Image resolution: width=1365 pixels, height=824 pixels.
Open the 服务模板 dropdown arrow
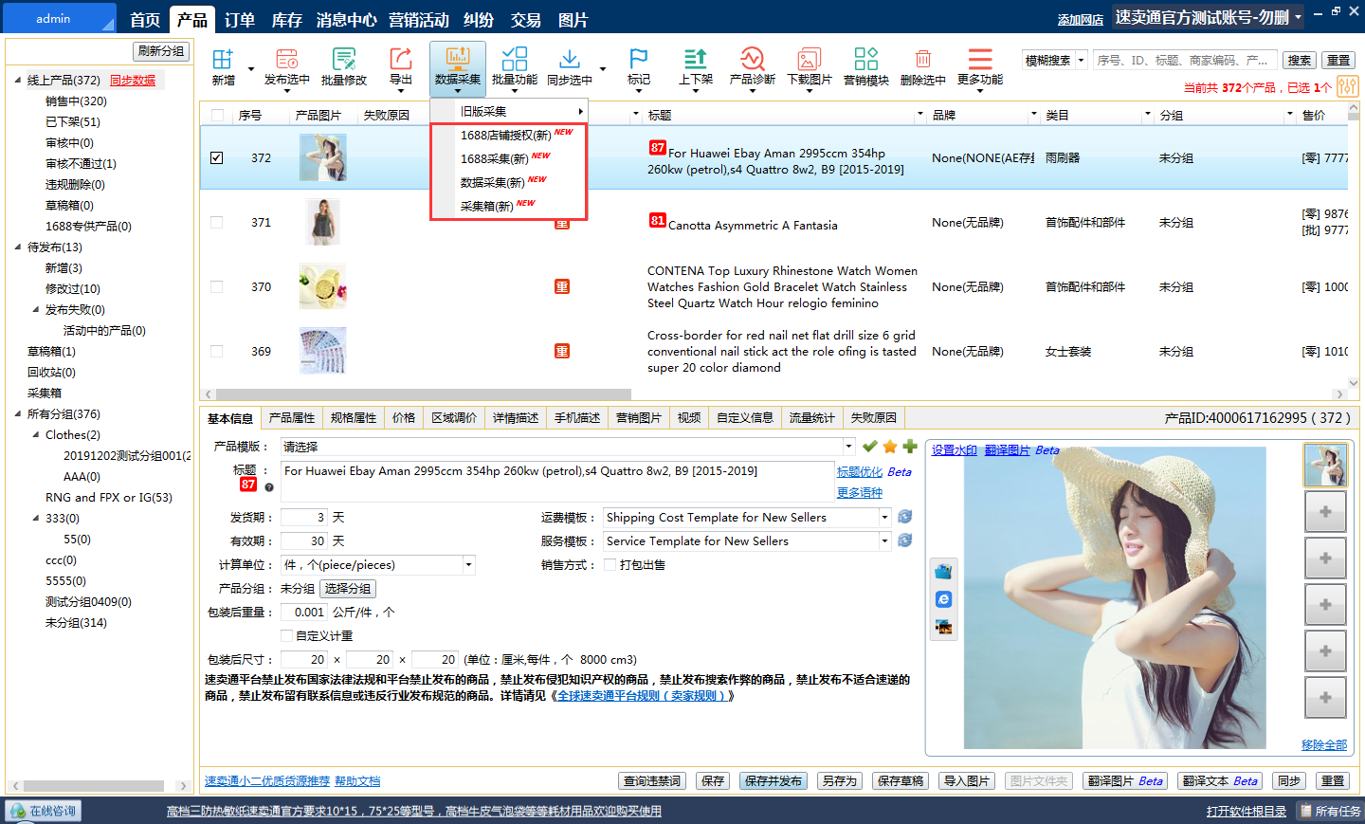pyautogui.click(x=884, y=540)
